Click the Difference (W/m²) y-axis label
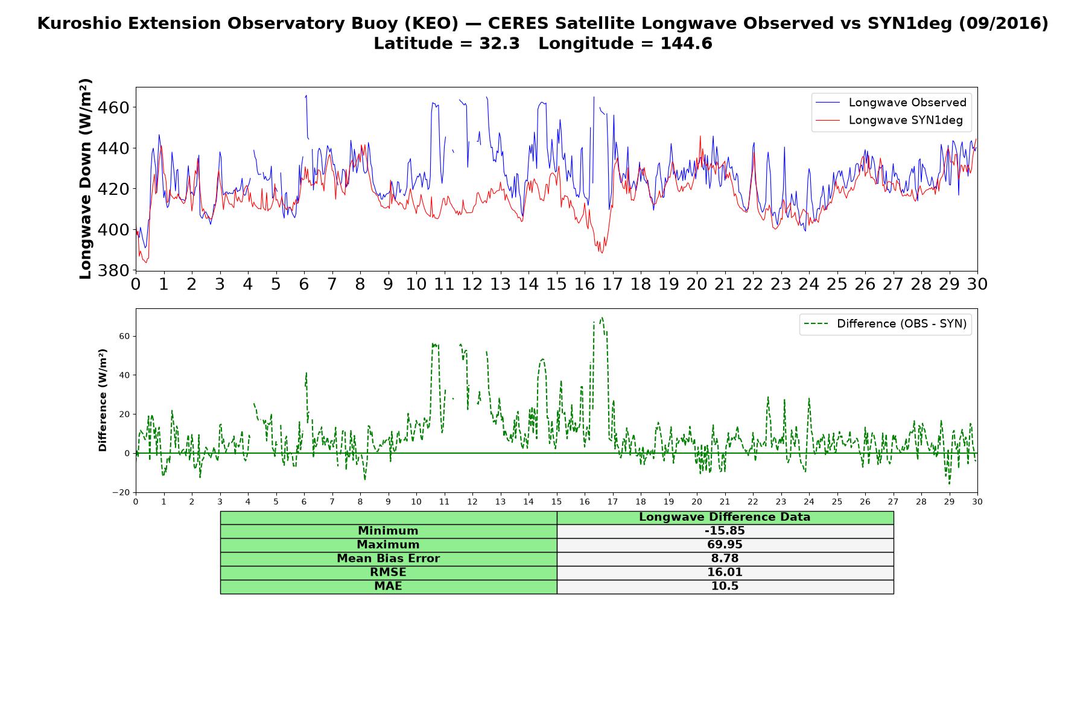The image size is (1086, 724). [x=103, y=400]
